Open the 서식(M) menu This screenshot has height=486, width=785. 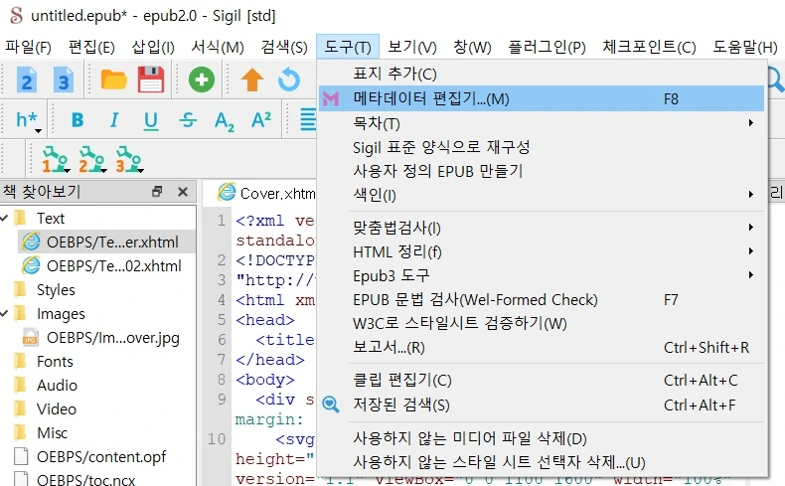point(218,47)
